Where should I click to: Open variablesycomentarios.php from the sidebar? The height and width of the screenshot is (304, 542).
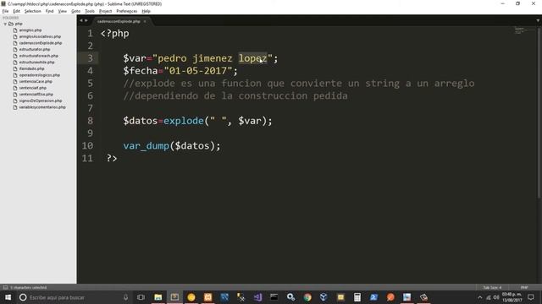click(42, 107)
